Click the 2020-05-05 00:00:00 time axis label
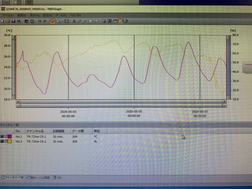 pyautogui.click(x=134, y=114)
